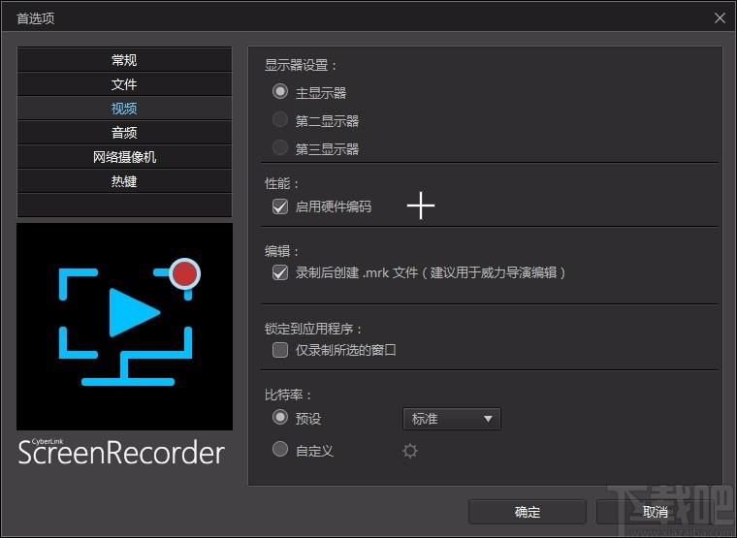
Task: Open the 音频 settings tab
Action: [x=124, y=133]
